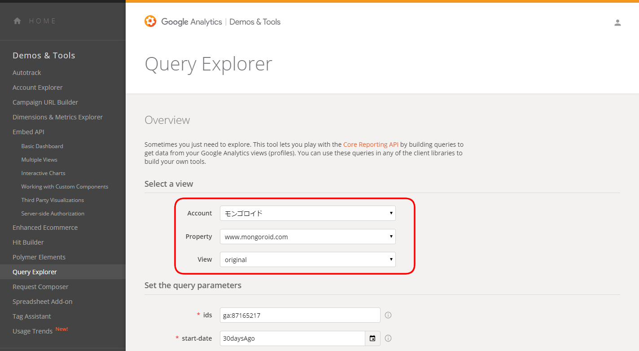The width and height of the screenshot is (639, 351).
Task: Click the Demos & Tools sidebar heading
Action: click(44, 56)
